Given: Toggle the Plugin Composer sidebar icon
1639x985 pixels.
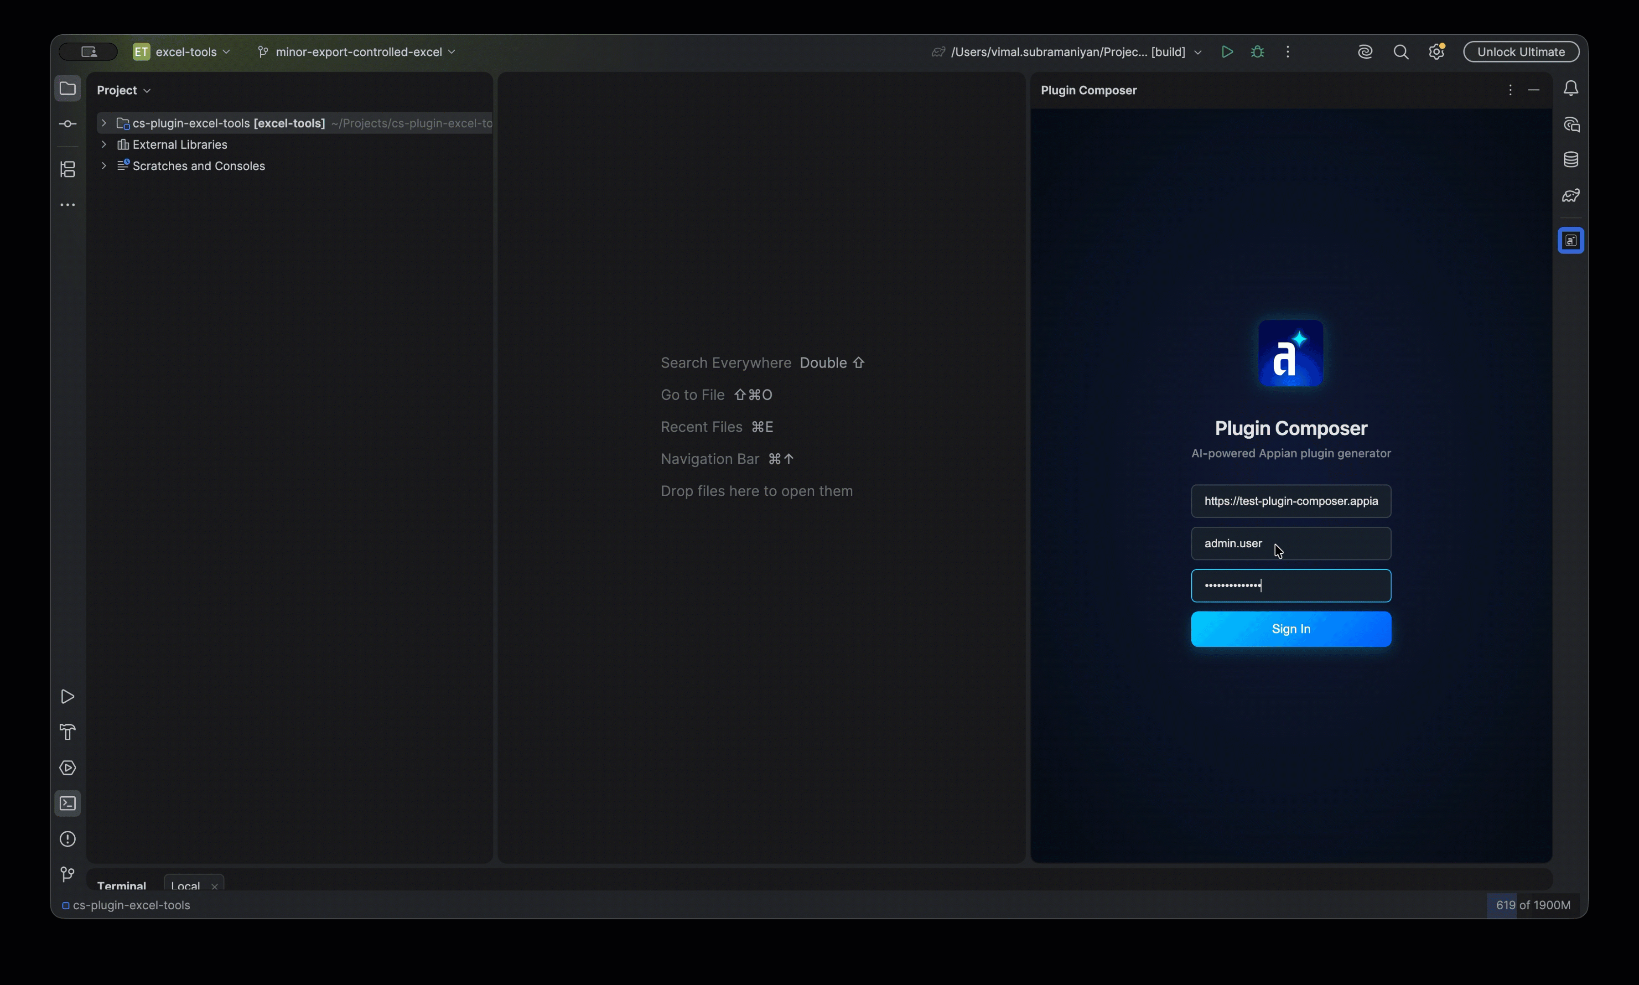Looking at the screenshot, I should (1571, 240).
